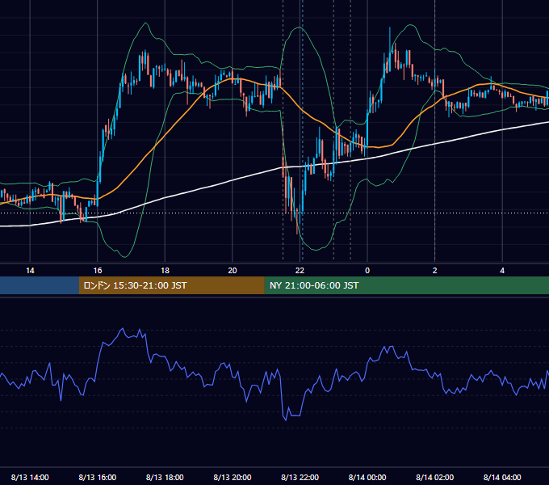The height and width of the screenshot is (485, 549).
Task: Click the hour label 0 on the axis
Action: point(367,270)
